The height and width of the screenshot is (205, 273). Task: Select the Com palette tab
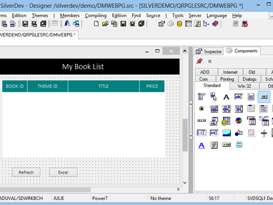pos(205,79)
